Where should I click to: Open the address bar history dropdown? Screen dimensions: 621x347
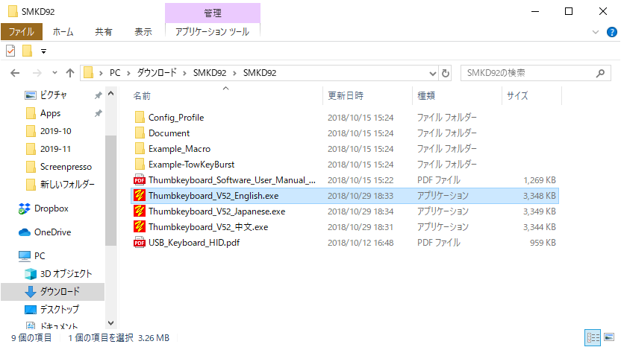[x=432, y=74]
